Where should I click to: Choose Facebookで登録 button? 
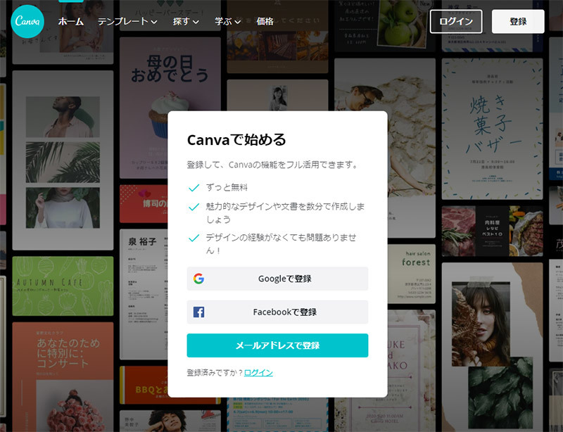click(x=277, y=312)
